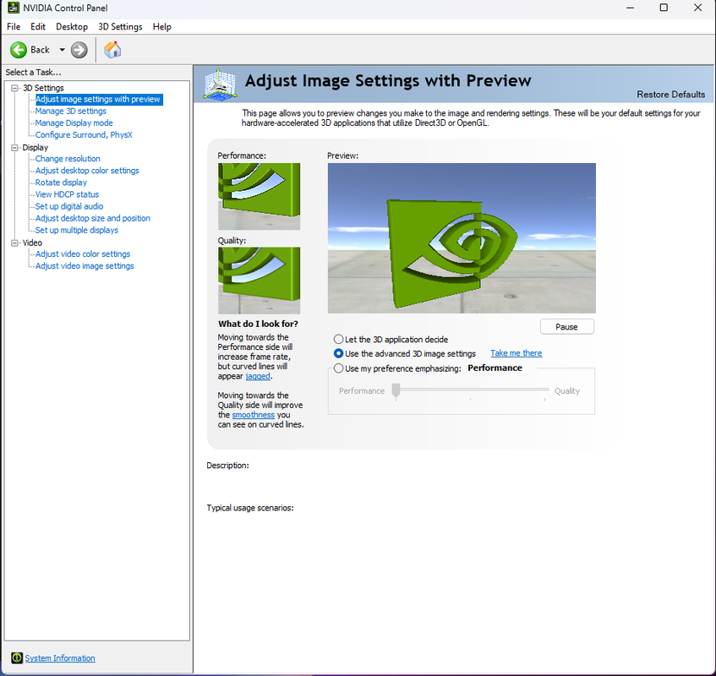716x676 pixels.
Task: Go to the Home page icon
Action: coord(112,50)
